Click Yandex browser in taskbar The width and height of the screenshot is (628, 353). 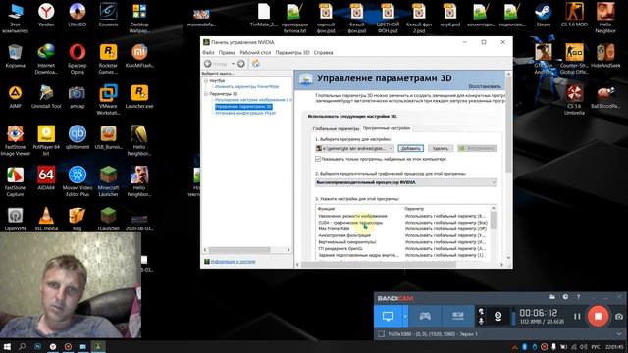pos(53,346)
